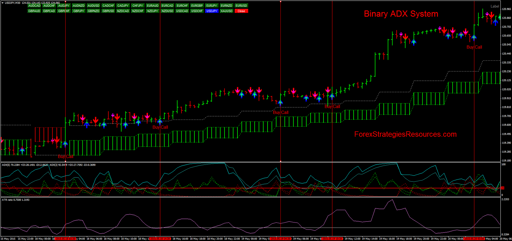Click the '15 May 2015' date label
The image size is (512, 241).
pyautogui.click(x=8, y=239)
